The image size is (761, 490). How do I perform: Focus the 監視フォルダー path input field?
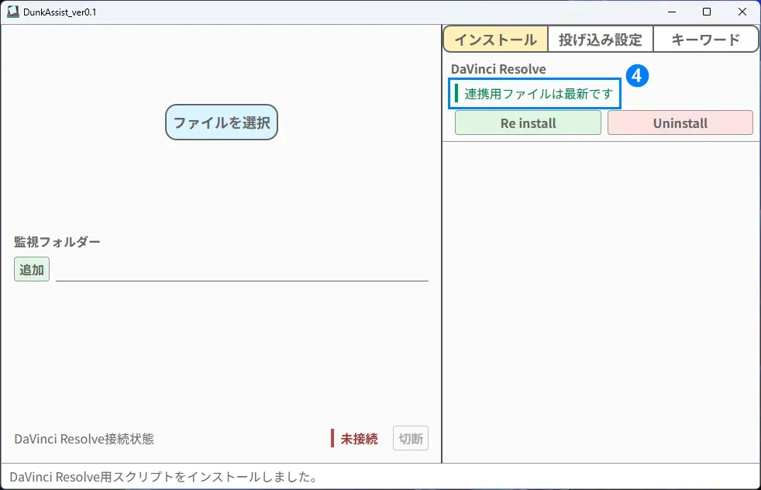[242, 270]
